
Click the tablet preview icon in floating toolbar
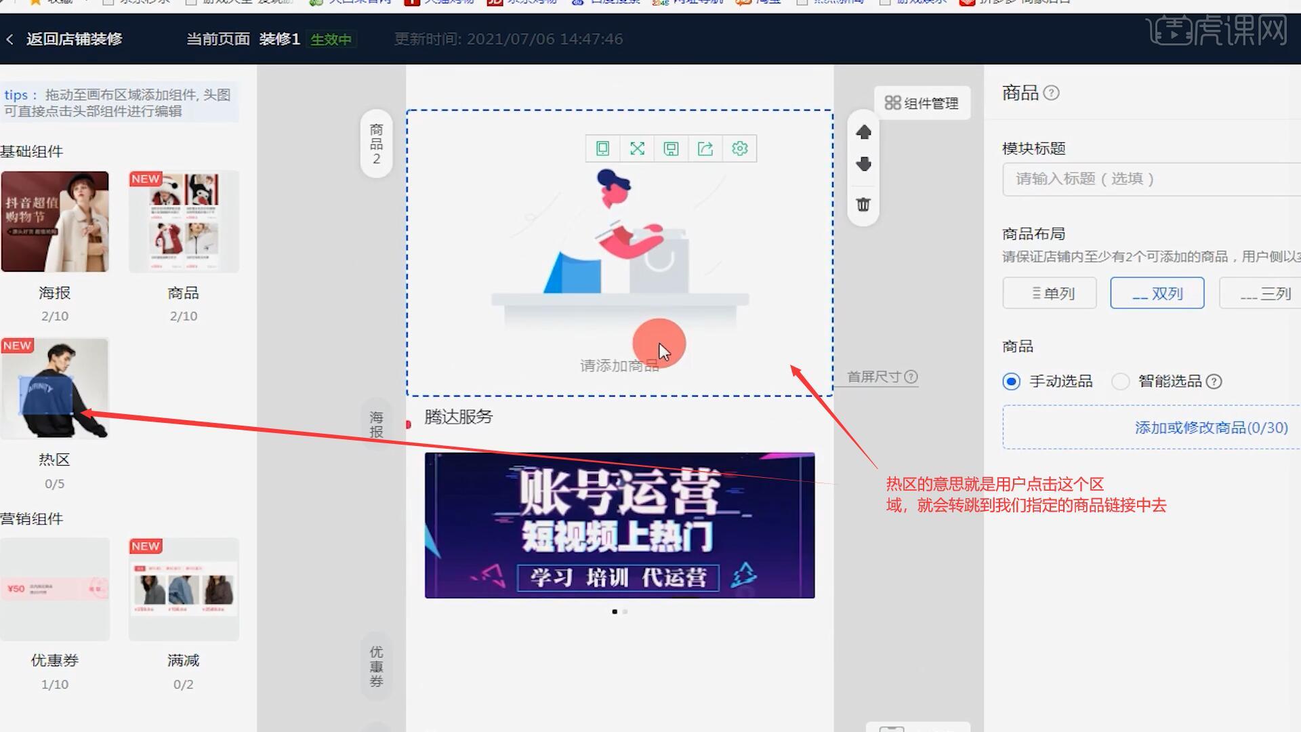(x=602, y=148)
